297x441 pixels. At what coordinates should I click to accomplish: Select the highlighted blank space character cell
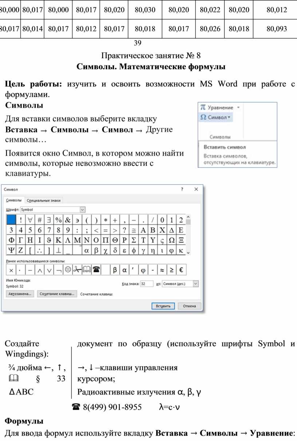(x=12, y=220)
